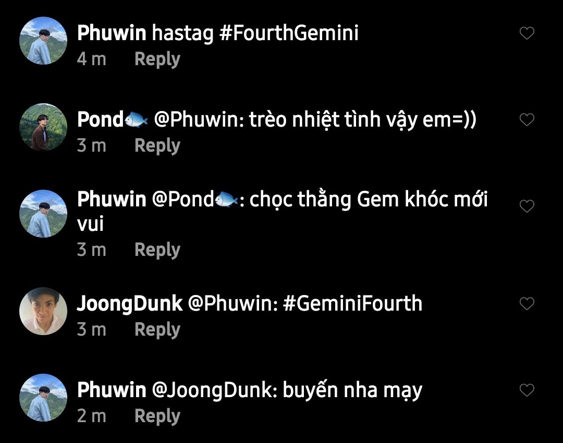Like JoongDunk's #GeminiFourth comment
563x443 pixels.
click(527, 303)
